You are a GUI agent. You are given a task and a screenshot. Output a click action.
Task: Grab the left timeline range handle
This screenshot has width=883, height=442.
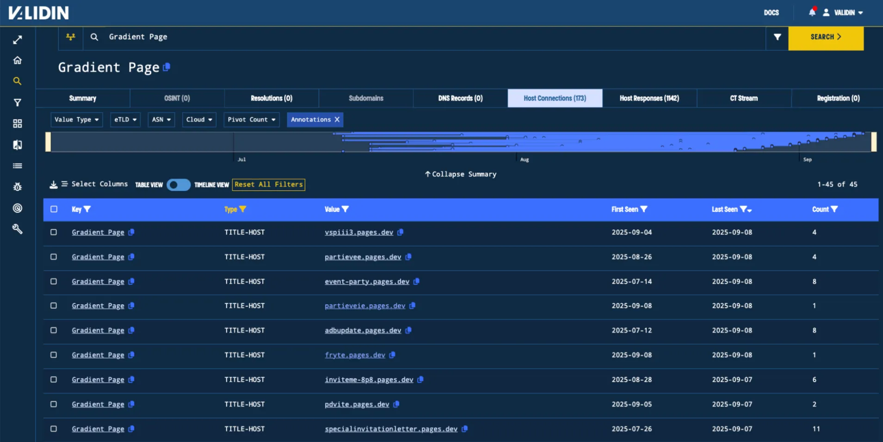pyautogui.click(x=48, y=142)
